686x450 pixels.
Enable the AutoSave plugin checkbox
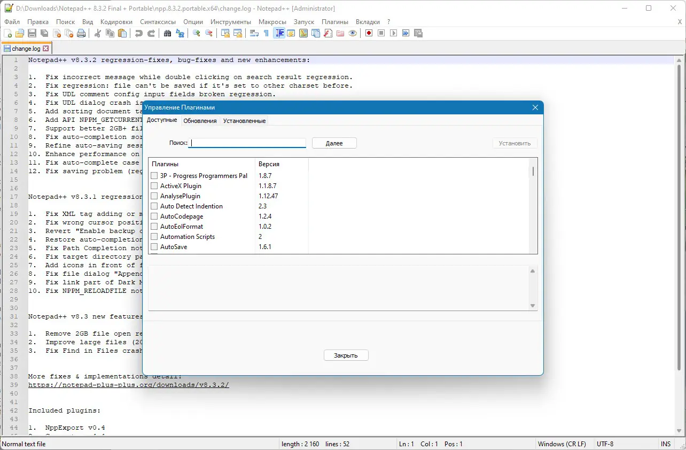(154, 247)
